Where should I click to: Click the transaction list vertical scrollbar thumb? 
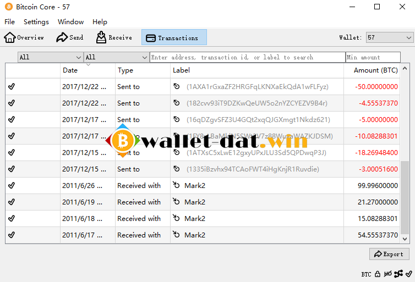pos(405,197)
